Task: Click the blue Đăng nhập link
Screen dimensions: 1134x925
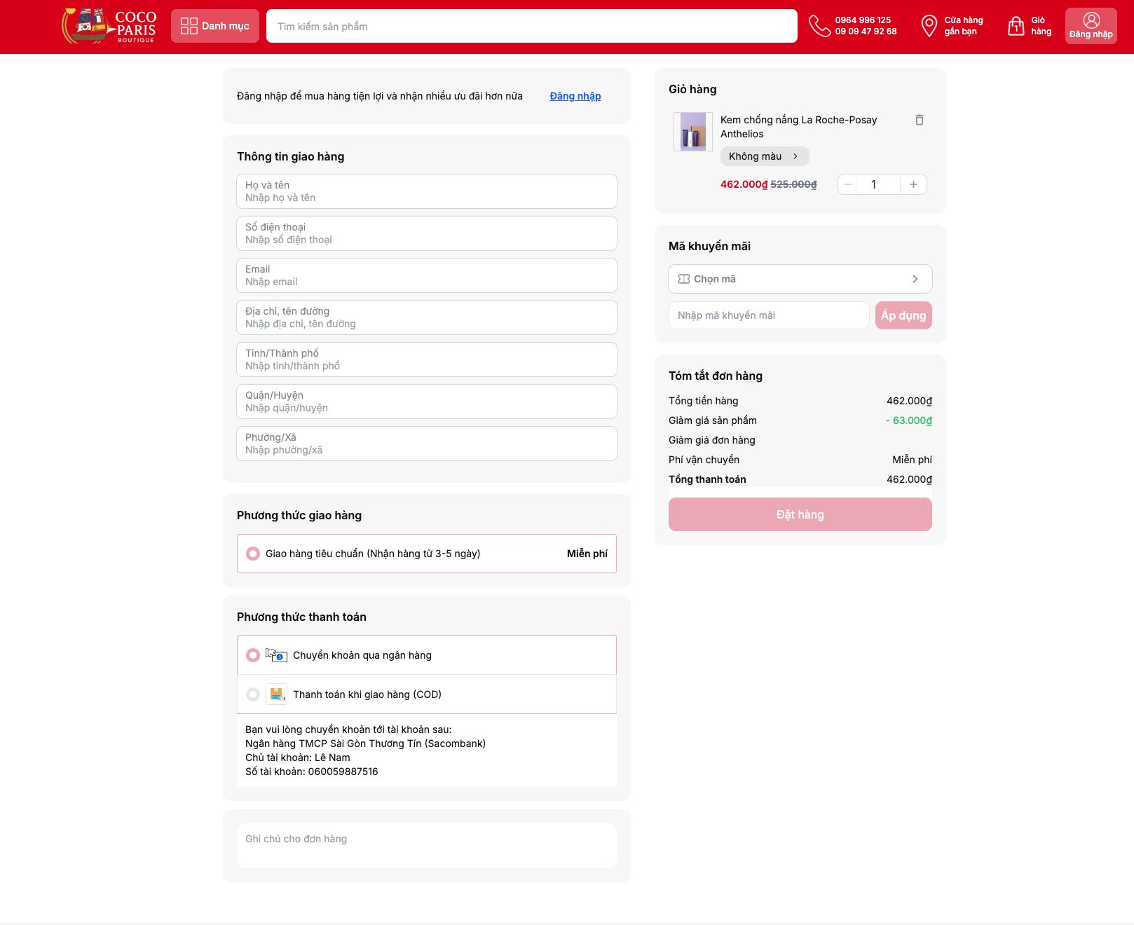Action: click(x=575, y=96)
